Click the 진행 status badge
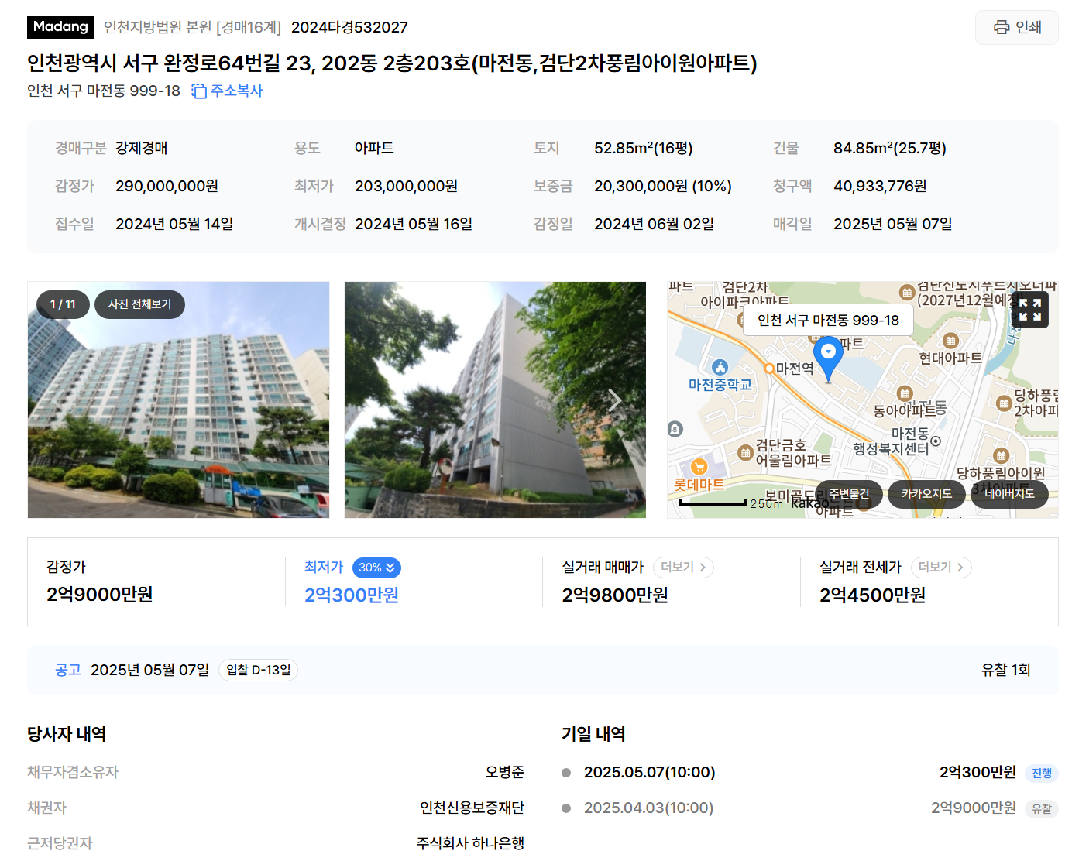 pyautogui.click(x=1042, y=773)
